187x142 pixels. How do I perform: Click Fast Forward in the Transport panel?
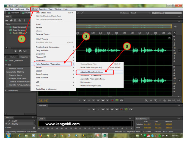112,109
